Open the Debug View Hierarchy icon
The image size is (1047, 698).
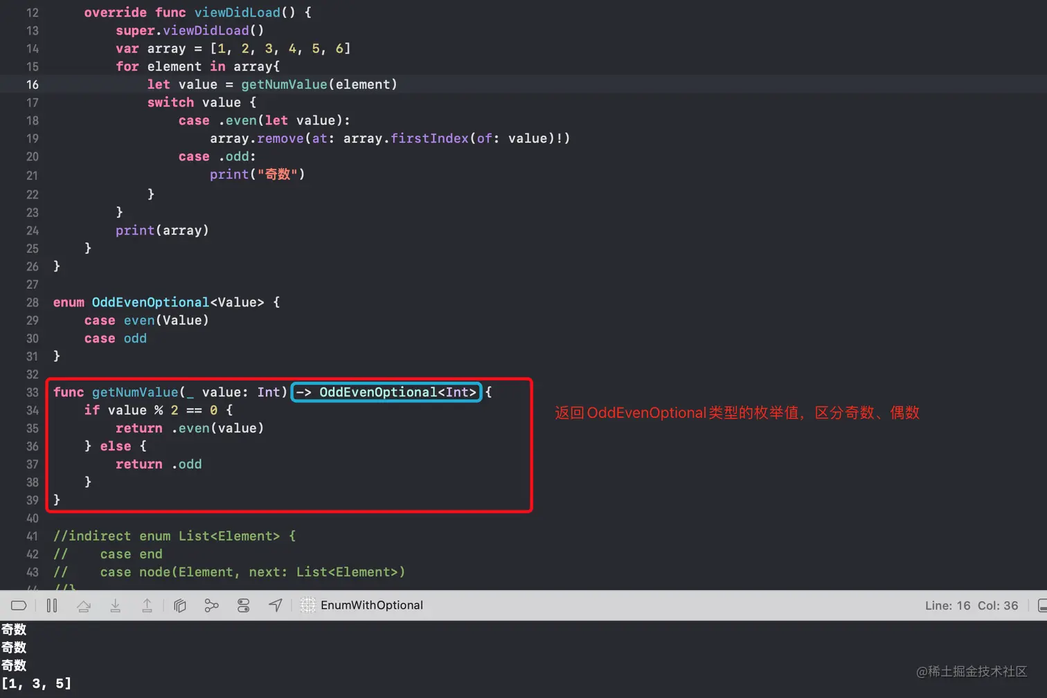coord(180,605)
